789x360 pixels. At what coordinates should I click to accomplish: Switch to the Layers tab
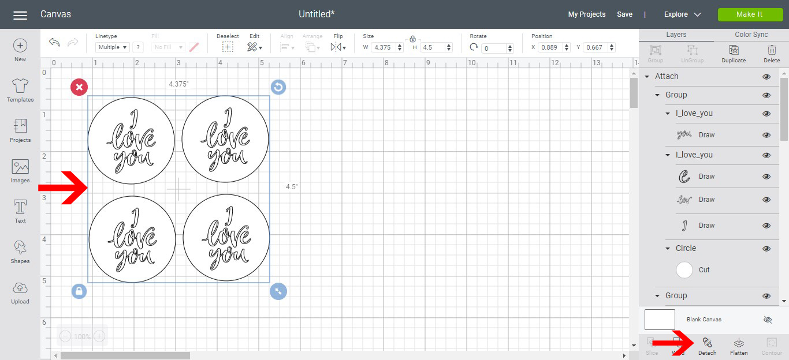676,35
